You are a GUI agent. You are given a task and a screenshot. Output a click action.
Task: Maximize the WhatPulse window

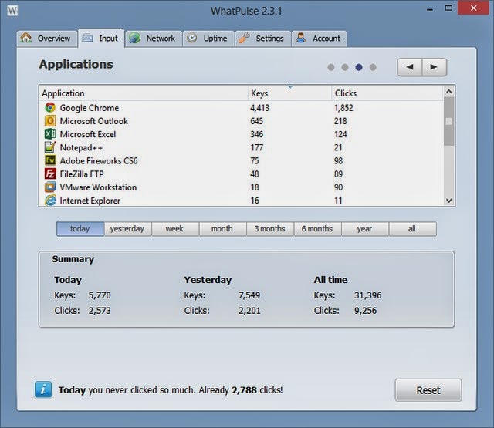click(448, 8)
